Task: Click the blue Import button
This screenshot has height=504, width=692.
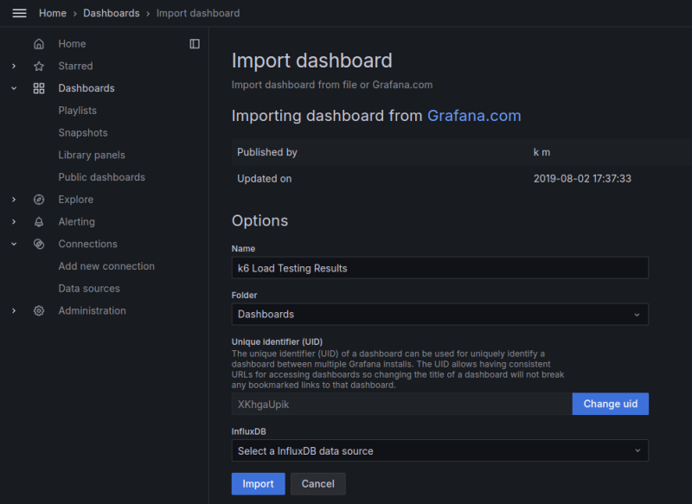Action: pos(258,483)
